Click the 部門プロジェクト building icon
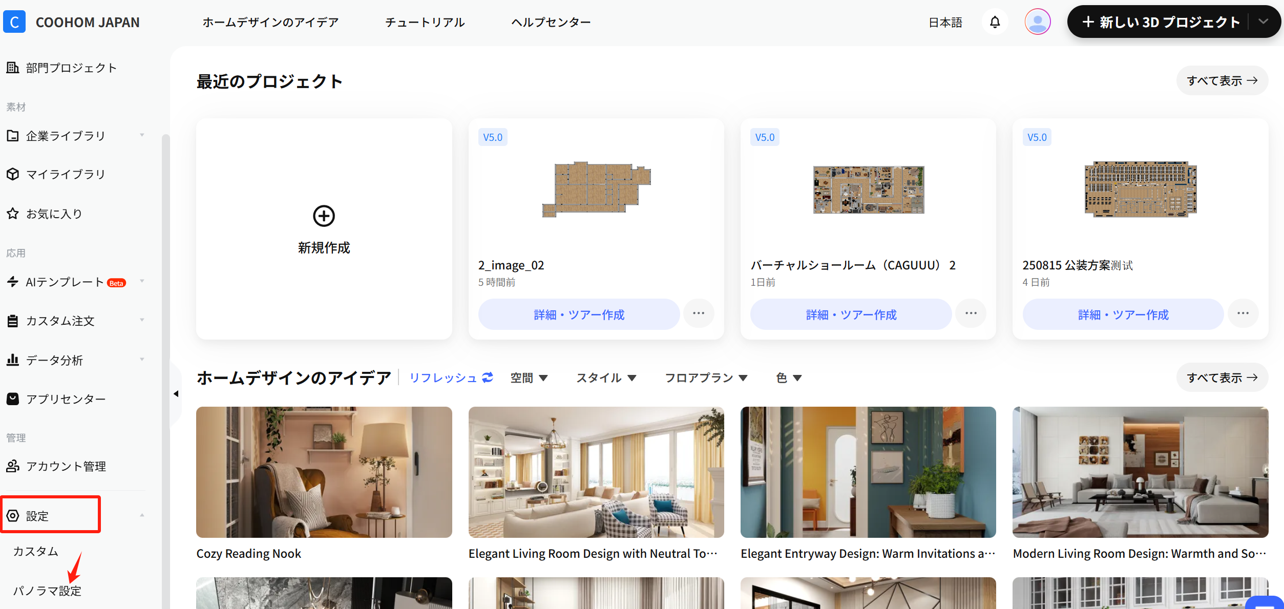The width and height of the screenshot is (1284, 609). point(13,68)
